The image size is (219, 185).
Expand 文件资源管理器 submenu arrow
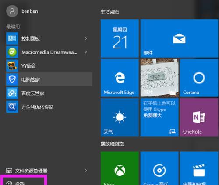[86, 171]
